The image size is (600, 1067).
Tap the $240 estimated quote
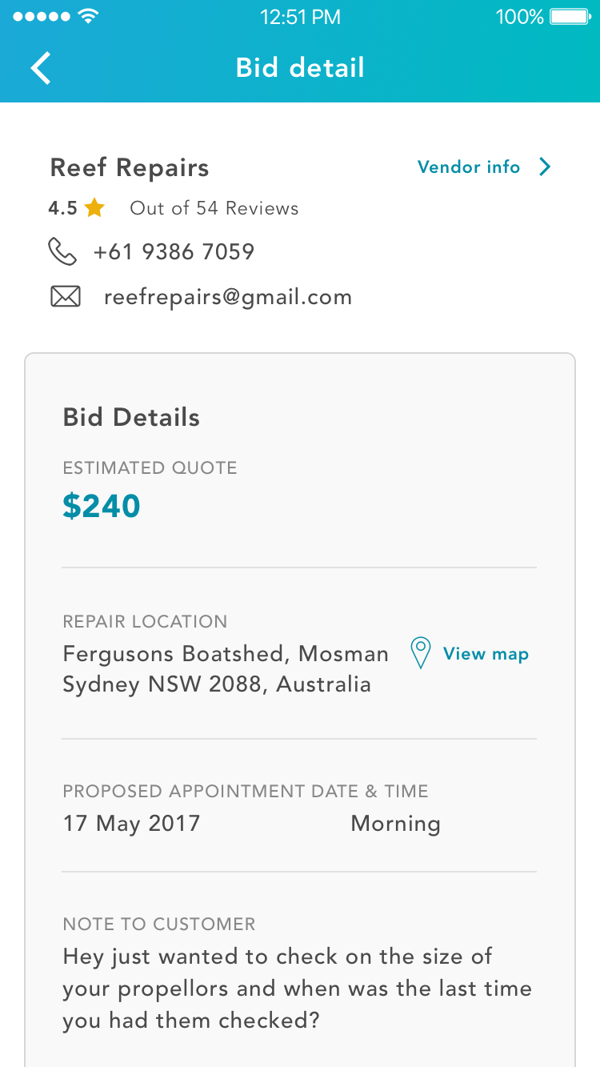[102, 506]
